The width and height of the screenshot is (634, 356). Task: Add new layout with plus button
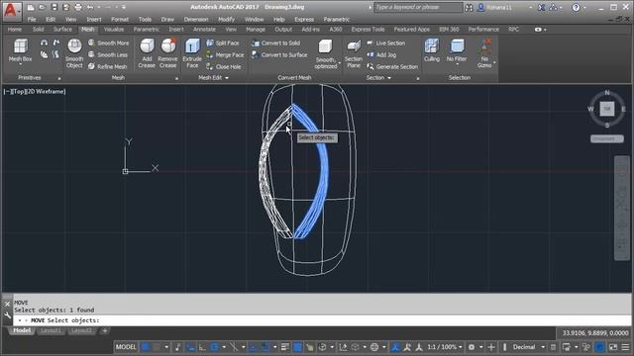pyautogui.click(x=105, y=330)
